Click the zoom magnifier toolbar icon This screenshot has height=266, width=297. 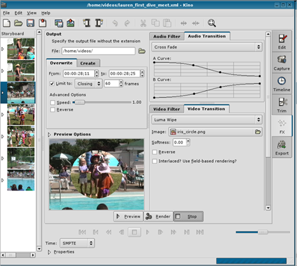[212, 23]
